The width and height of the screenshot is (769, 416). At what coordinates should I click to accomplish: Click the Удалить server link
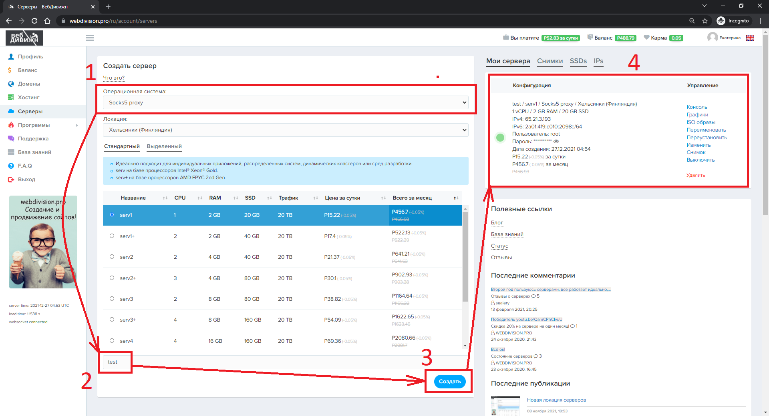tap(695, 175)
